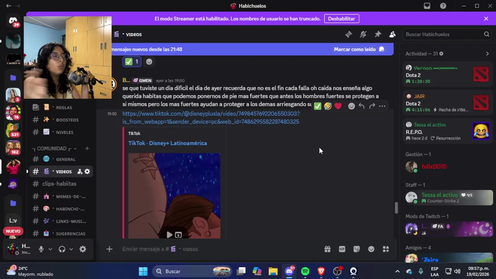React with laughing emoji on the message

coord(328,106)
